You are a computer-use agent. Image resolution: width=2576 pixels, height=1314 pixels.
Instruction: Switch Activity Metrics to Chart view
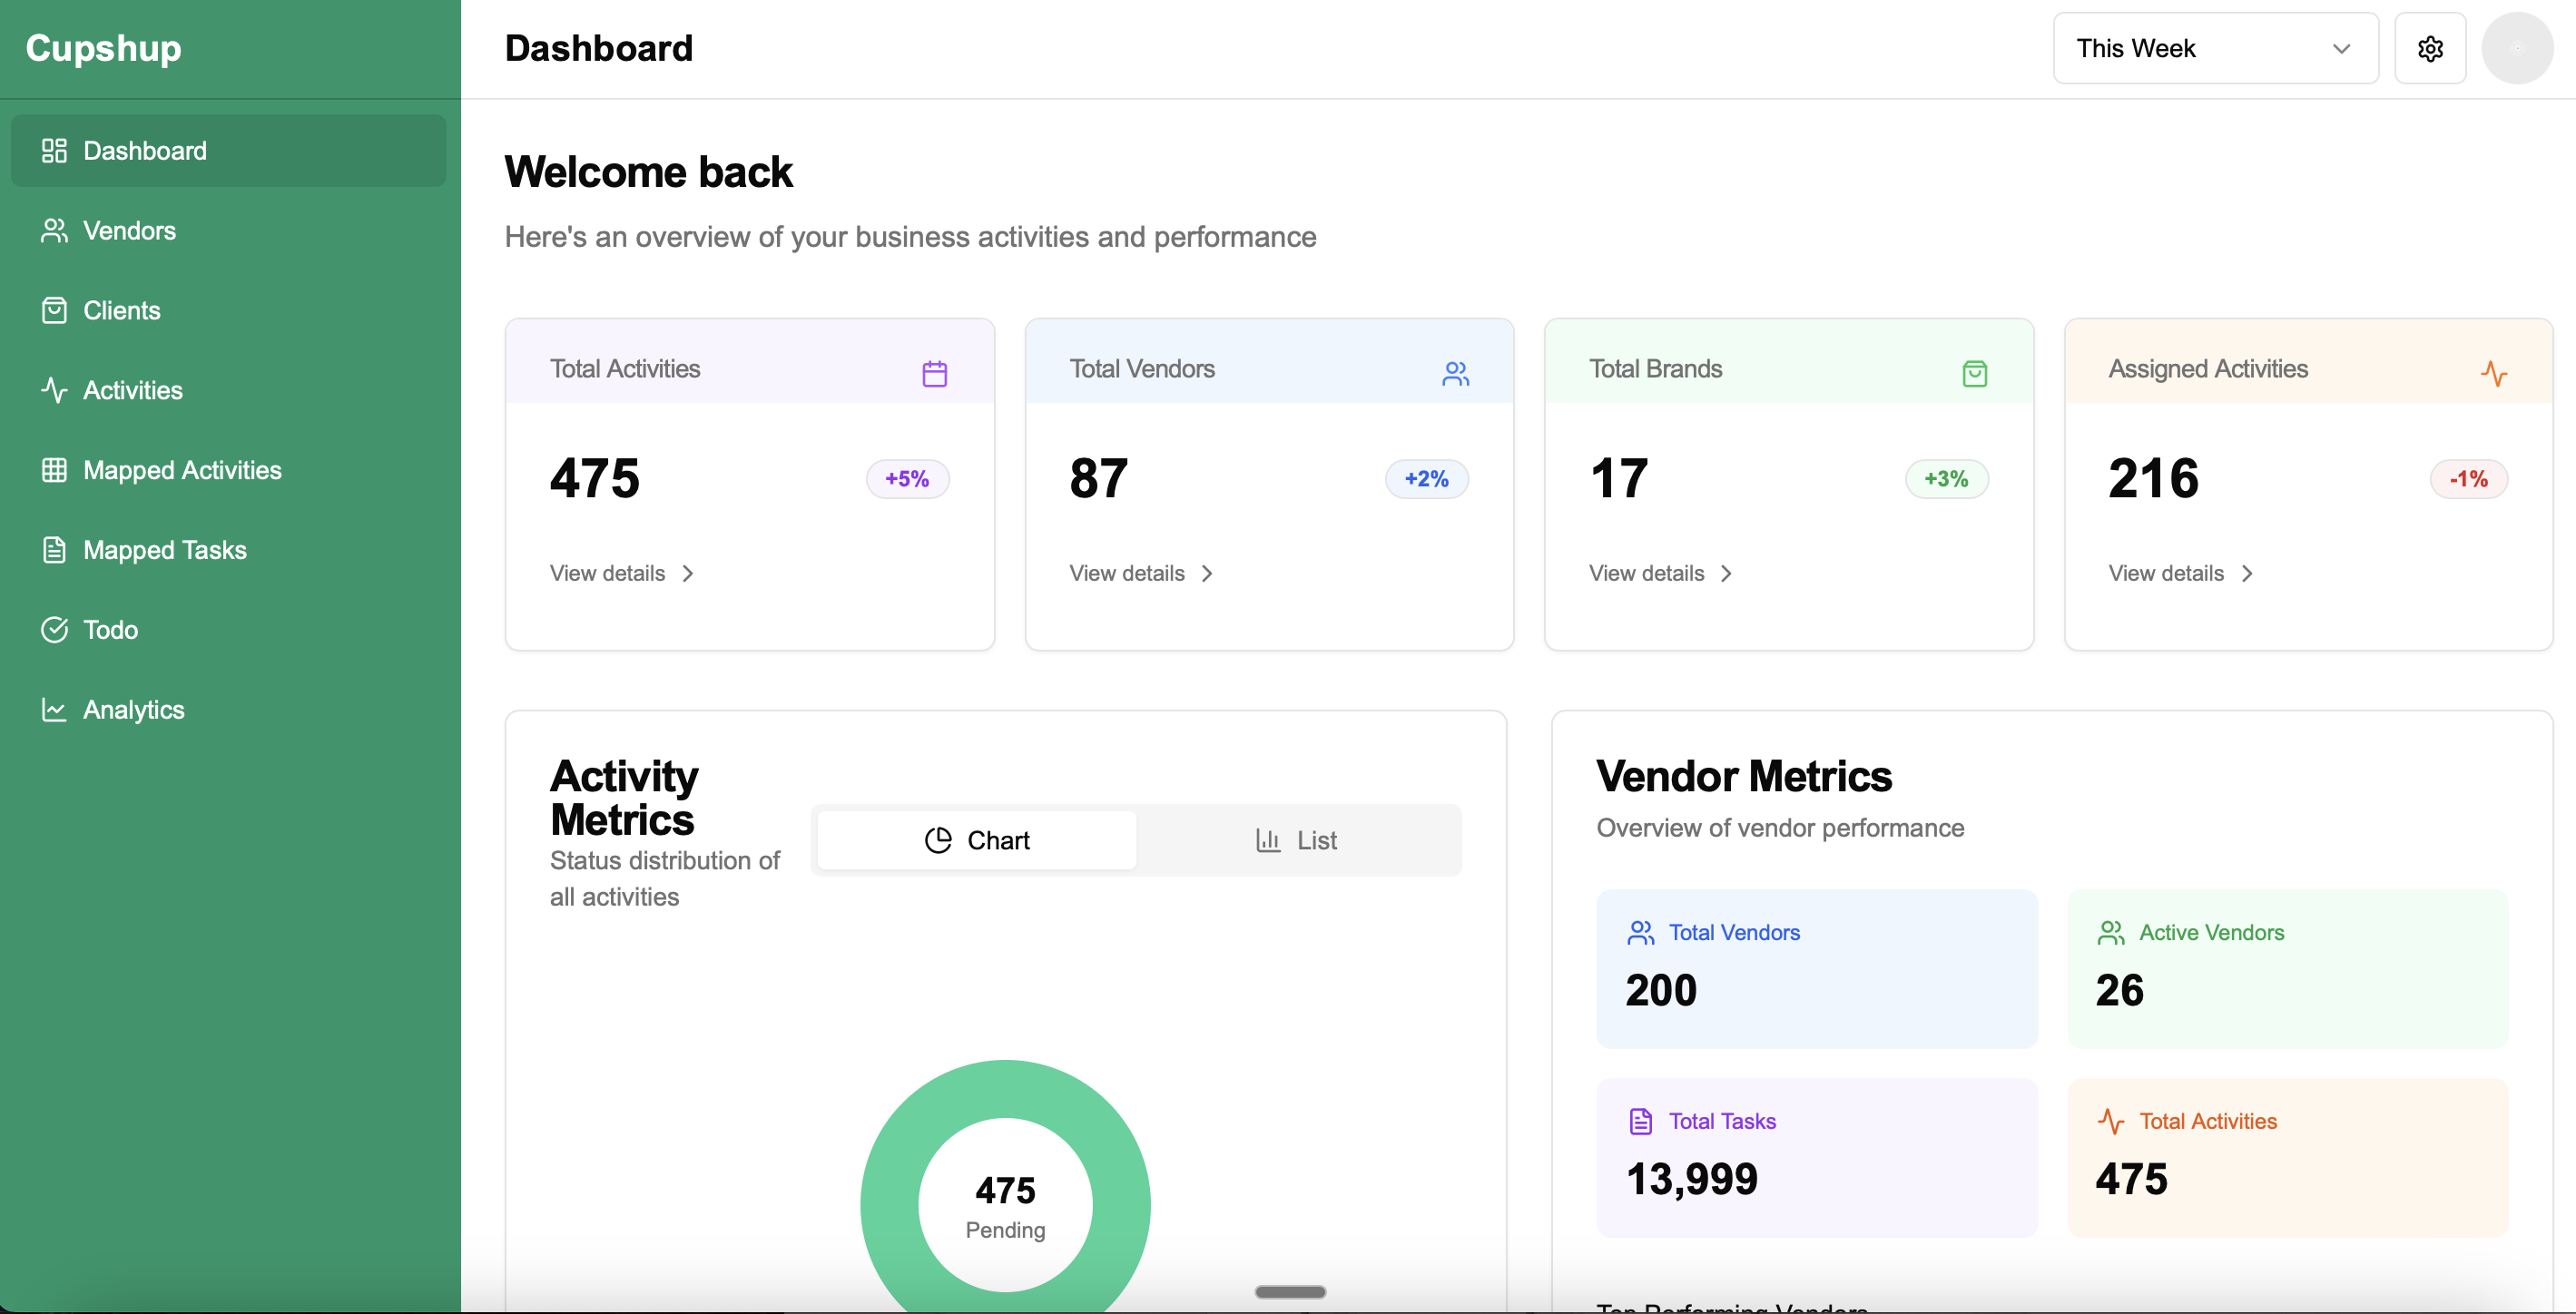pyautogui.click(x=977, y=839)
